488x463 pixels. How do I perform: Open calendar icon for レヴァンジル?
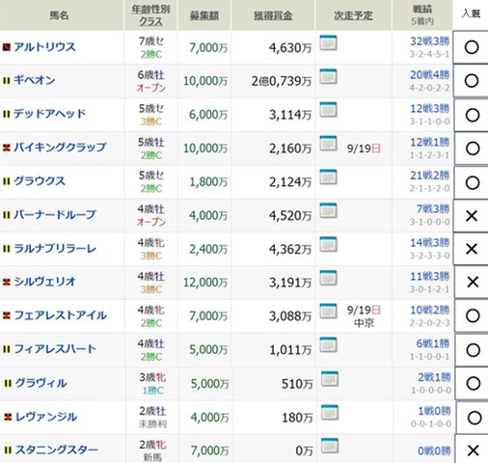click(330, 412)
